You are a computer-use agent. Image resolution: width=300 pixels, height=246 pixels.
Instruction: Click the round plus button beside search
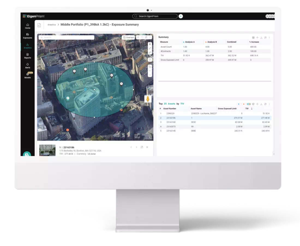click(181, 16)
